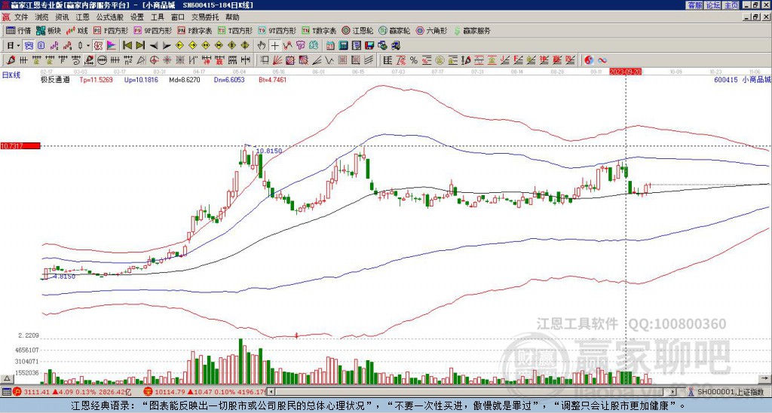
Task: Open the 公式选股 menu
Action: (110, 17)
